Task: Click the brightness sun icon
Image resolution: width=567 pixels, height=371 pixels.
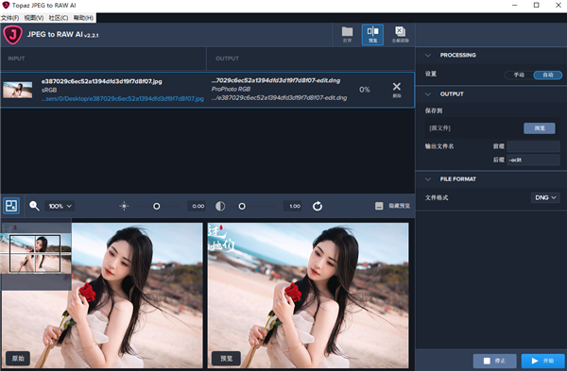Action: pos(124,206)
